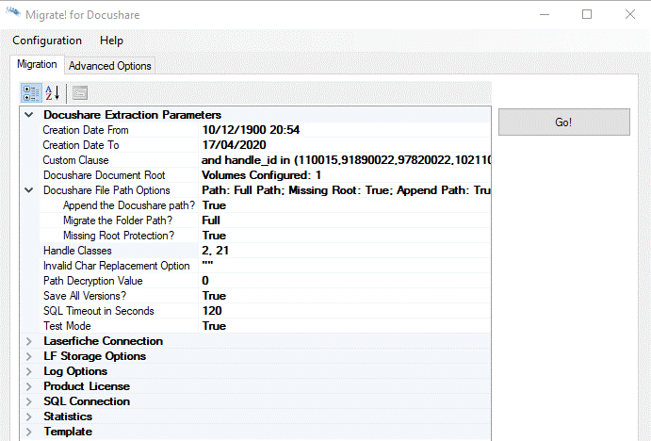Expand the SQL Connection category

[28, 401]
